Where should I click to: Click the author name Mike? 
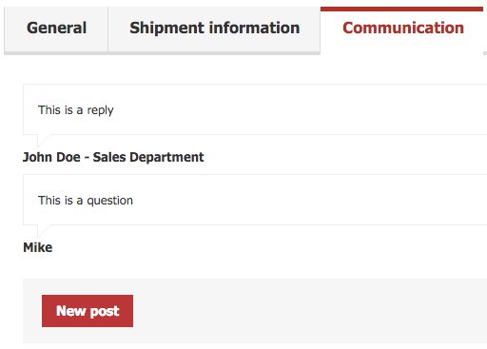tap(38, 247)
